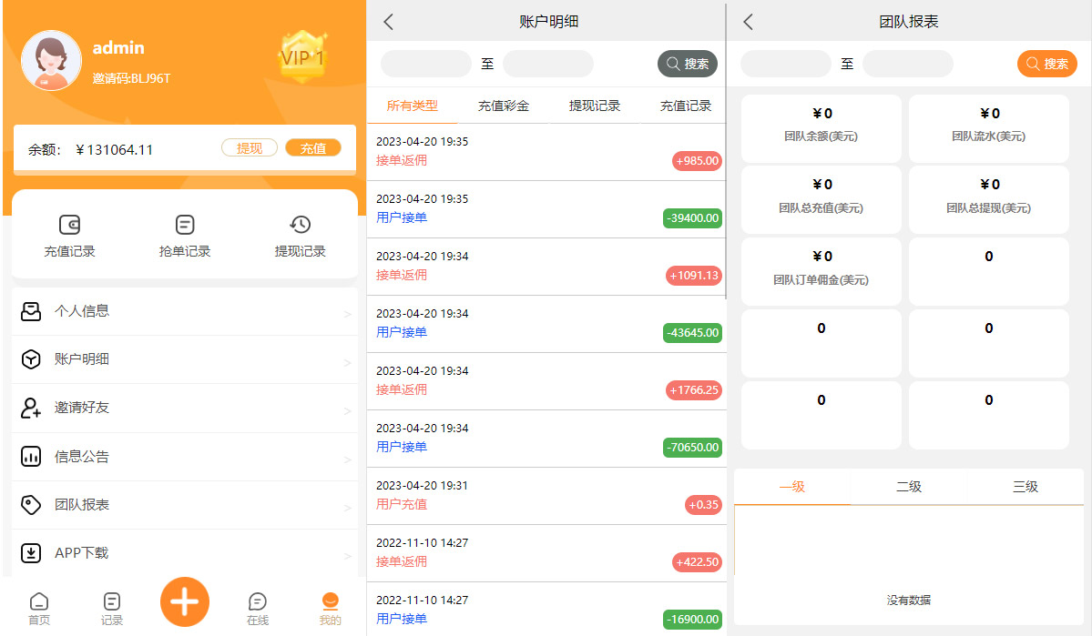The height and width of the screenshot is (636, 1092).
Task: Expand the 个人信息 row
Action: pyautogui.click(x=184, y=311)
